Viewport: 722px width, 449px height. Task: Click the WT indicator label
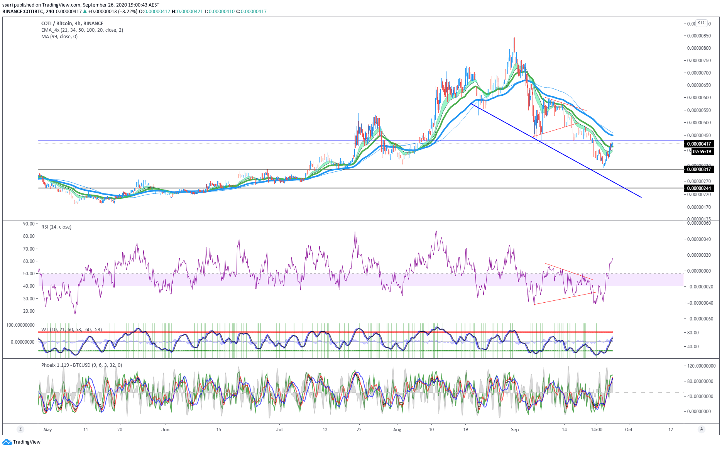pyautogui.click(x=71, y=329)
